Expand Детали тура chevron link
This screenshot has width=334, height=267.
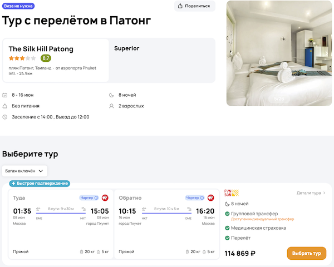point(311,193)
